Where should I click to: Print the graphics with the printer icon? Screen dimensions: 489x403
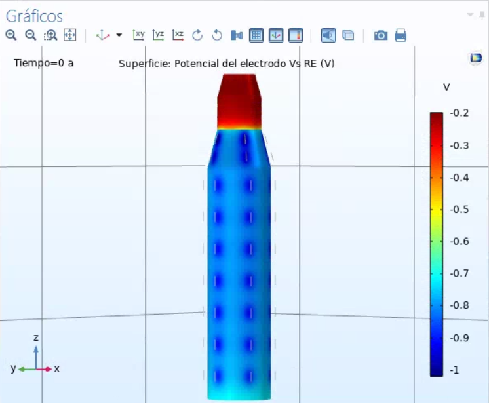(x=401, y=35)
